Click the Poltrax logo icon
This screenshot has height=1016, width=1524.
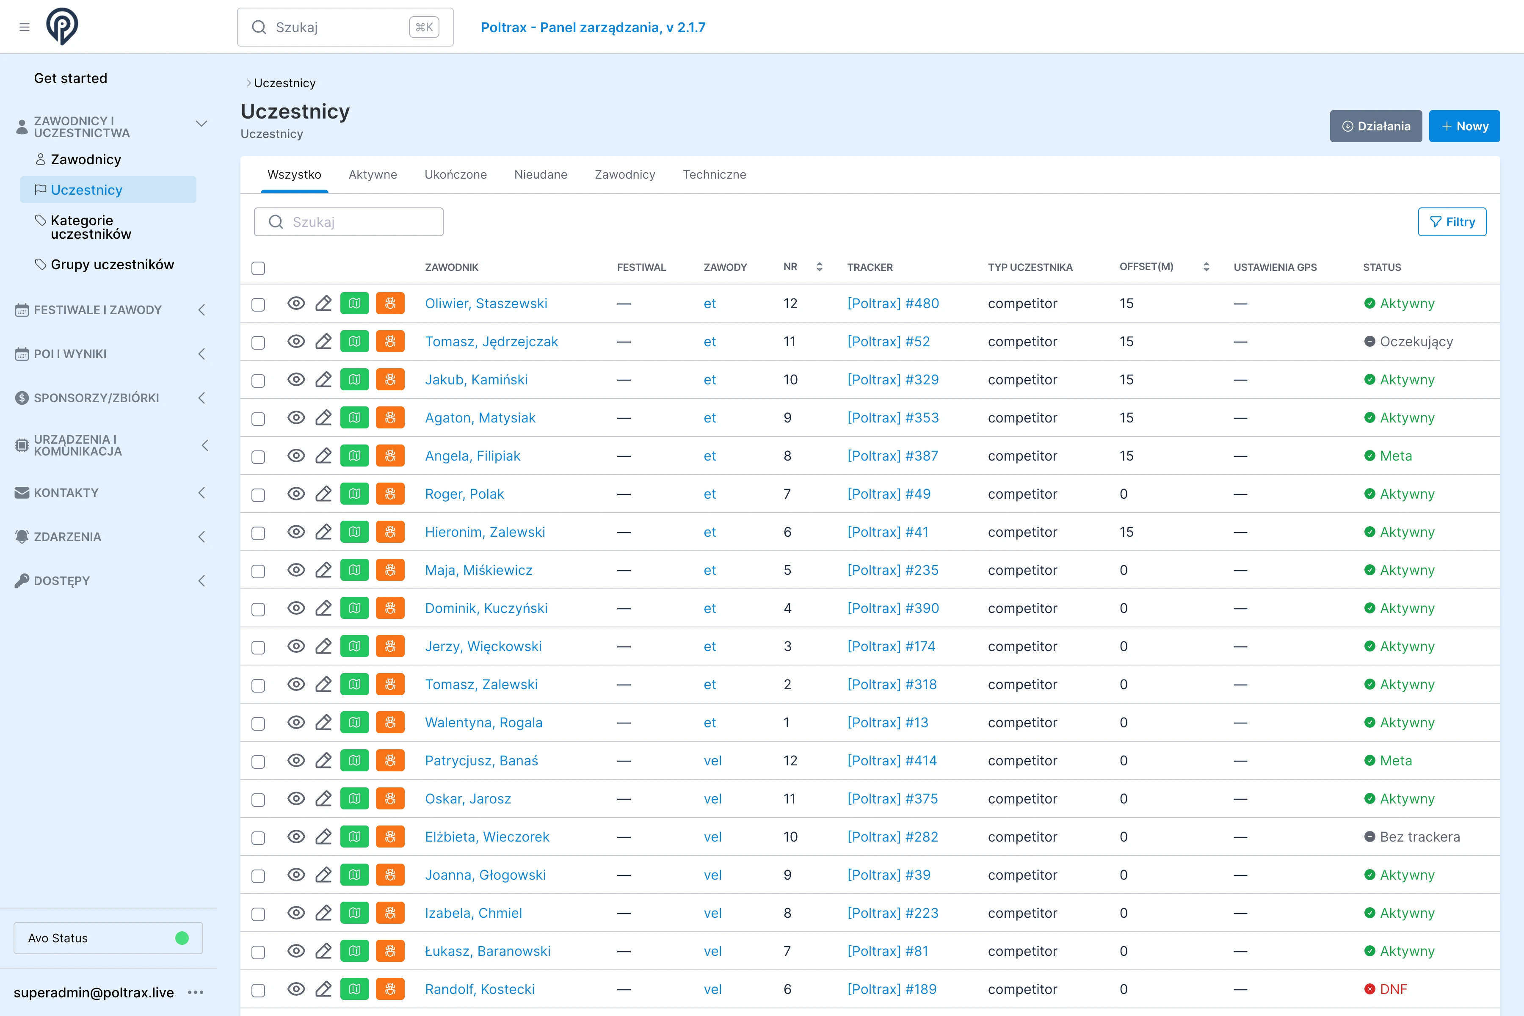[x=62, y=27]
